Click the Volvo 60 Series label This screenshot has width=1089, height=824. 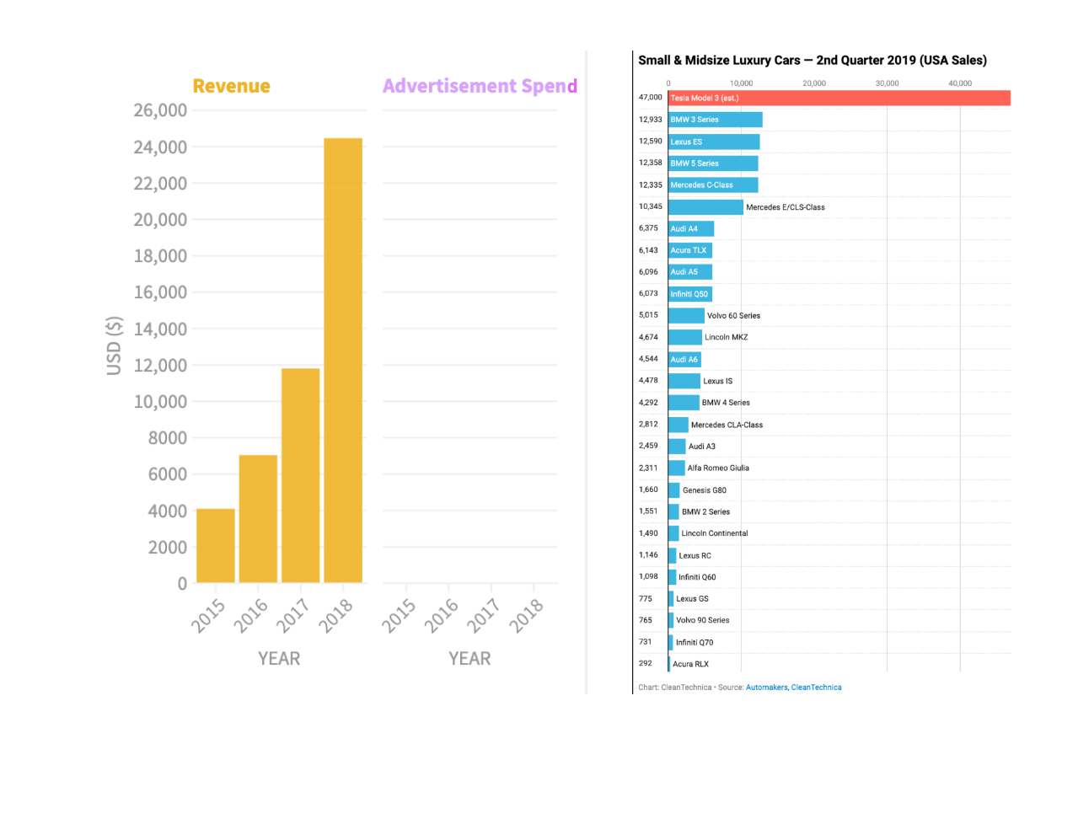point(733,316)
